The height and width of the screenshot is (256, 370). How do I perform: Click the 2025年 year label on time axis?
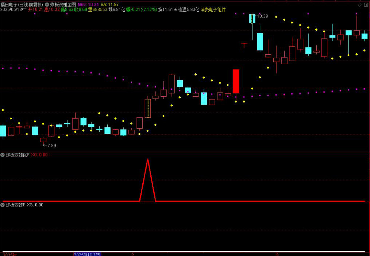pyautogui.click(x=8, y=254)
